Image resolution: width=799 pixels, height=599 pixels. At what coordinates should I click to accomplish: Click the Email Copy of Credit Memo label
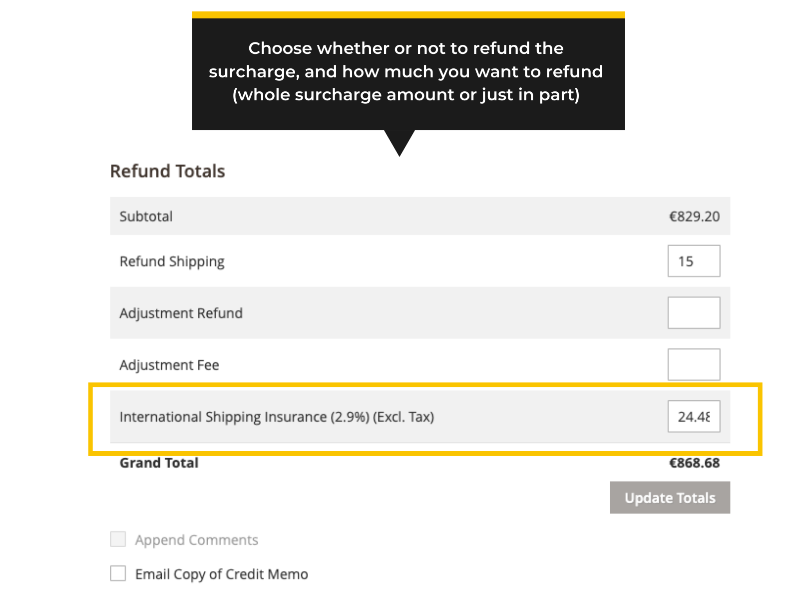pyautogui.click(x=221, y=574)
